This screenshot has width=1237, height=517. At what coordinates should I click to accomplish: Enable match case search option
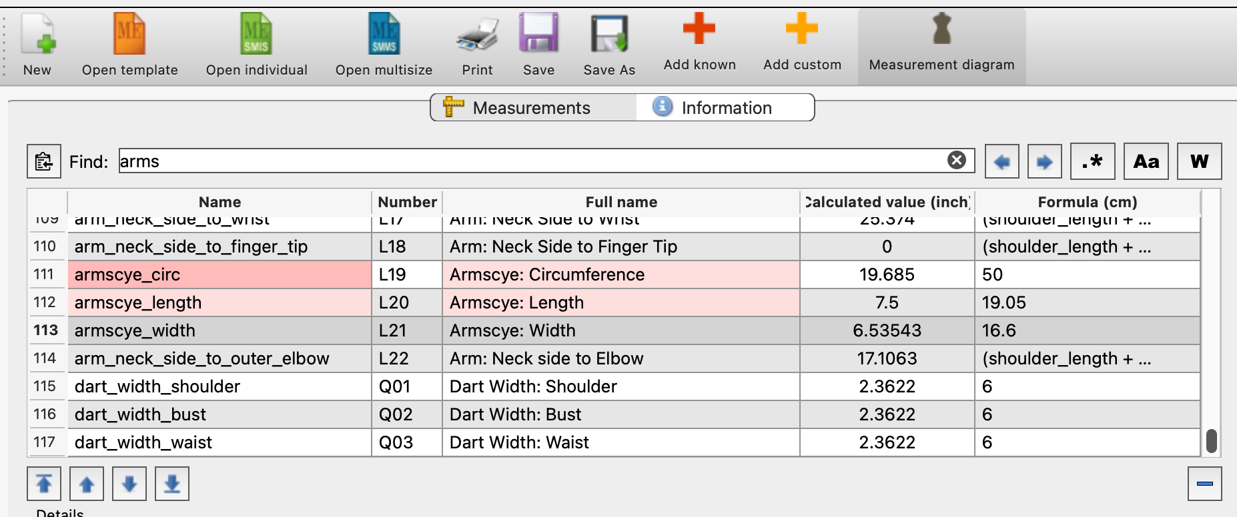point(1146,161)
